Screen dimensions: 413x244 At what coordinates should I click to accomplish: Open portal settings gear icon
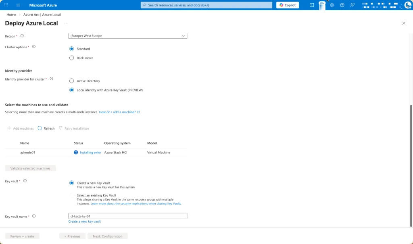coord(332,5)
